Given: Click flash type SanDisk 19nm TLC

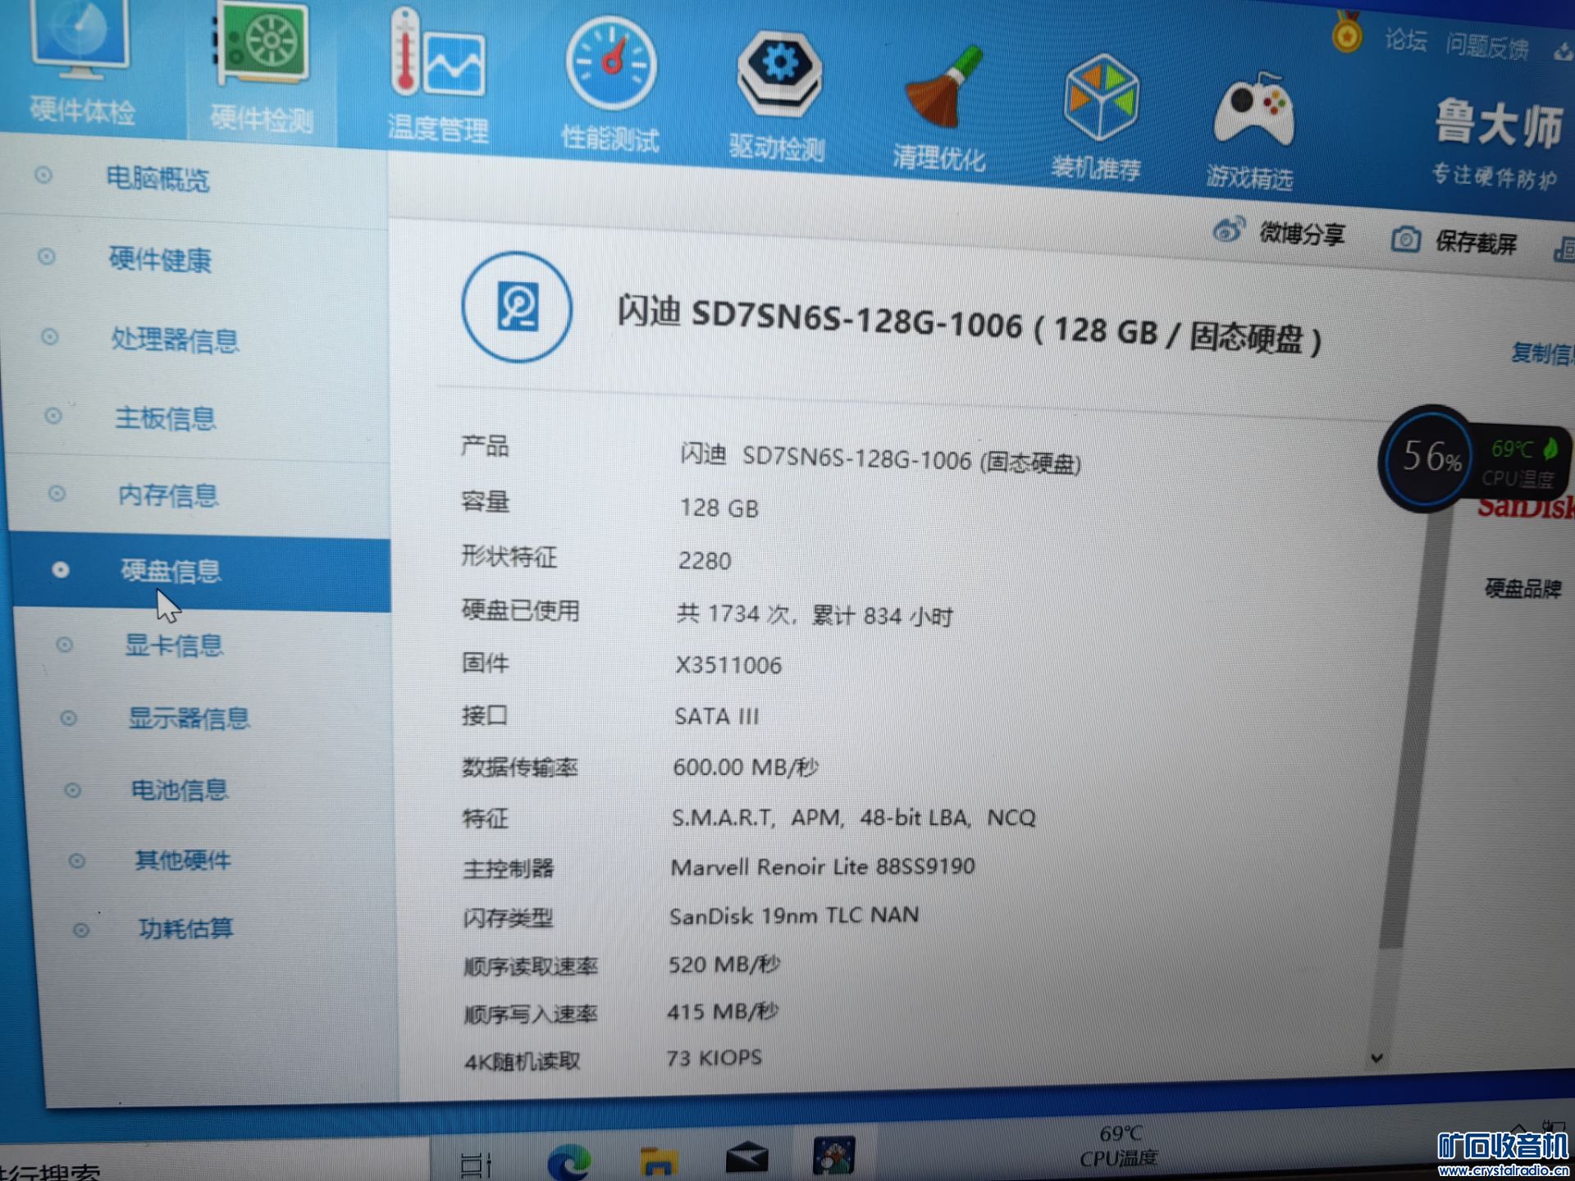Looking at the screenshot, I should pos(793,915).
